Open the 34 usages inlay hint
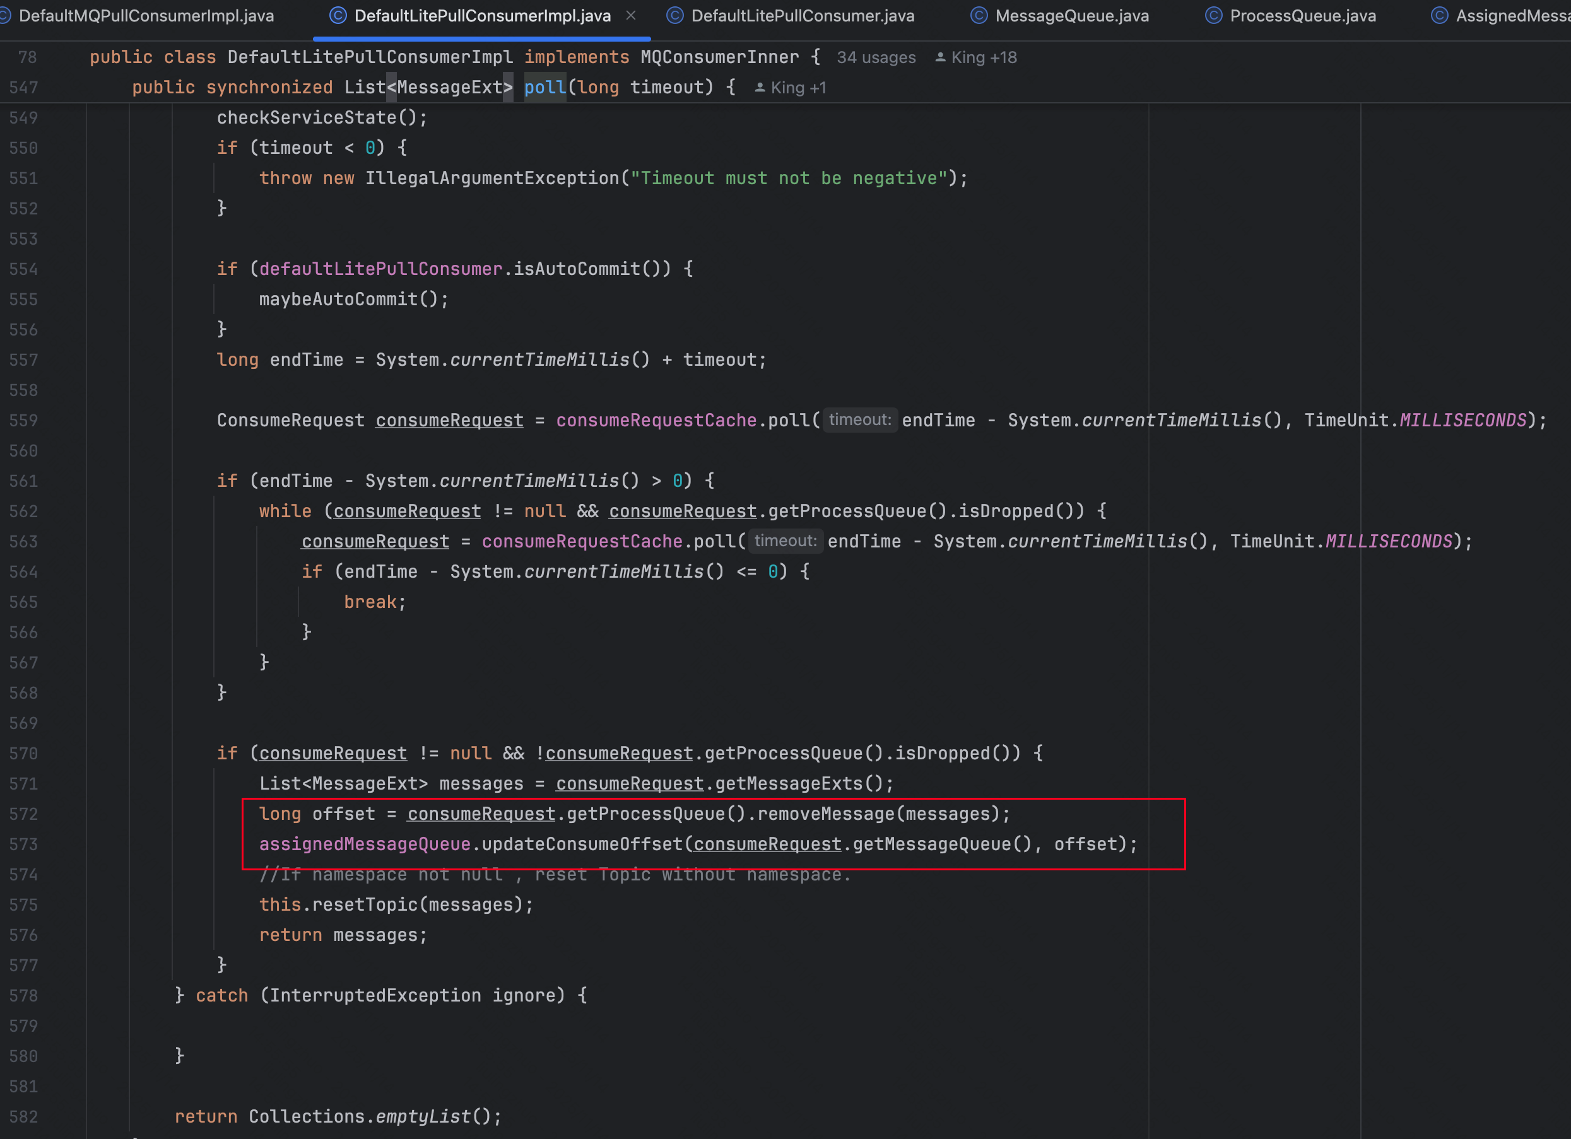 pyautogui.click(x=876, y=57)
